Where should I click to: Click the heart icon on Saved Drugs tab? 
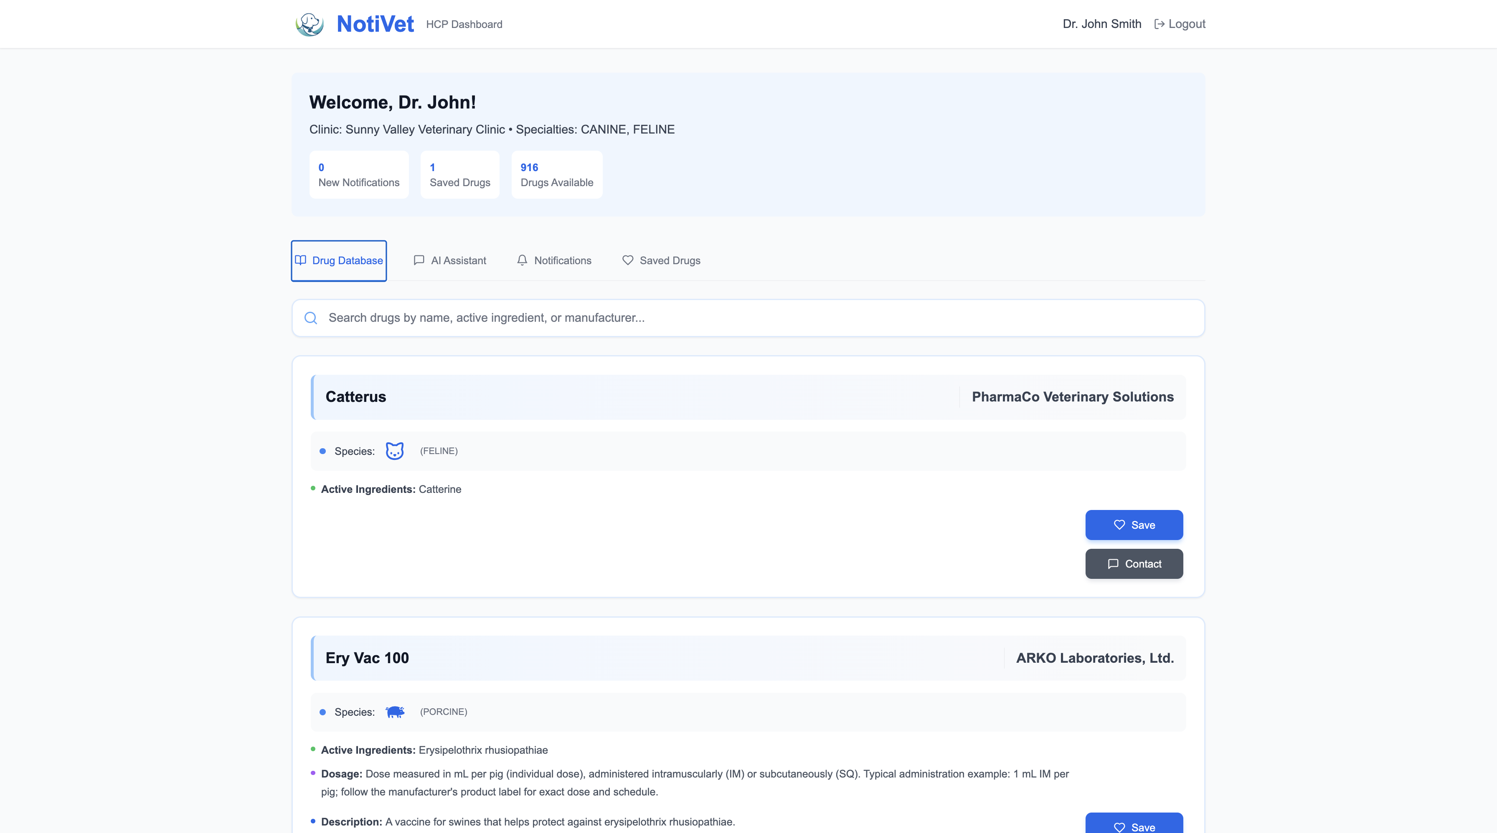pos(628,261)
